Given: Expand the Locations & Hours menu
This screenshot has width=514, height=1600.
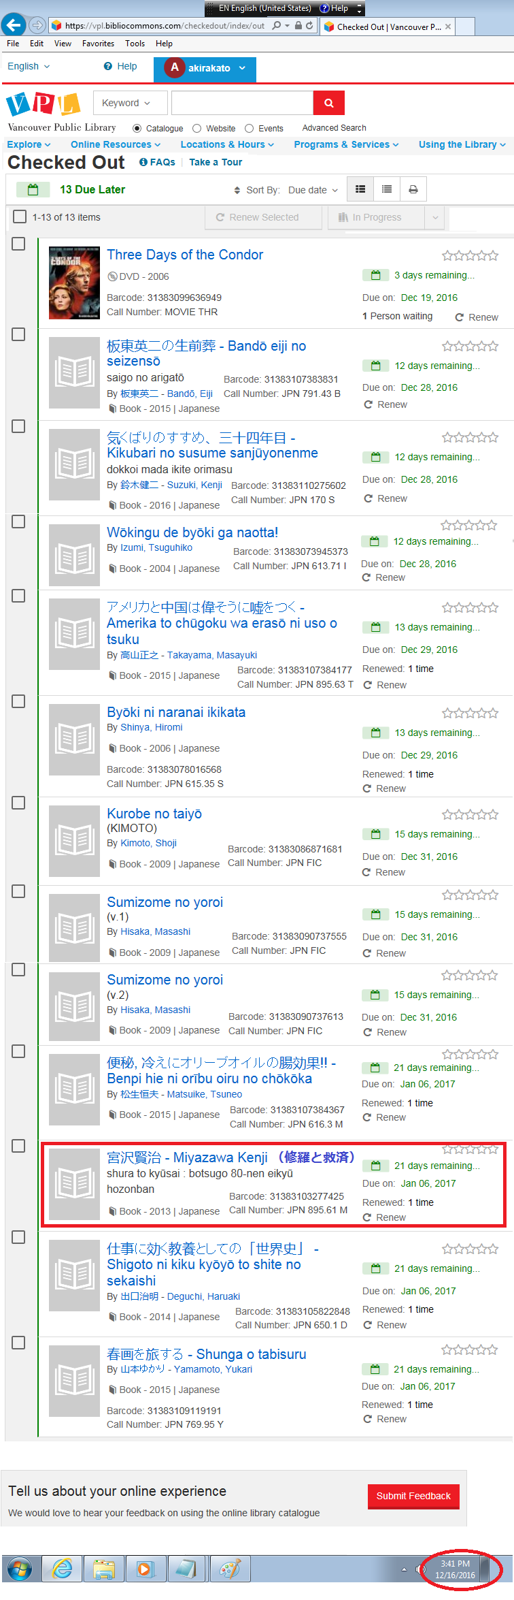Looking at the screenshot, I should click(227, 144).
